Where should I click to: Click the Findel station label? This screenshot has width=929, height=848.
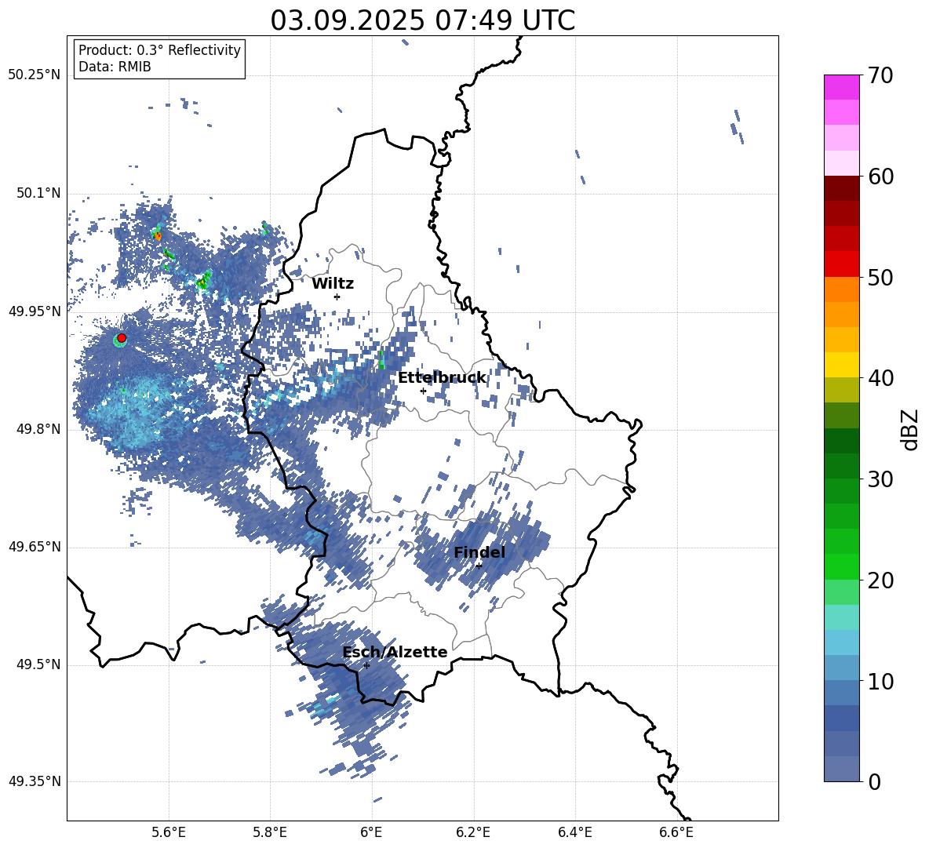[479, 552]
